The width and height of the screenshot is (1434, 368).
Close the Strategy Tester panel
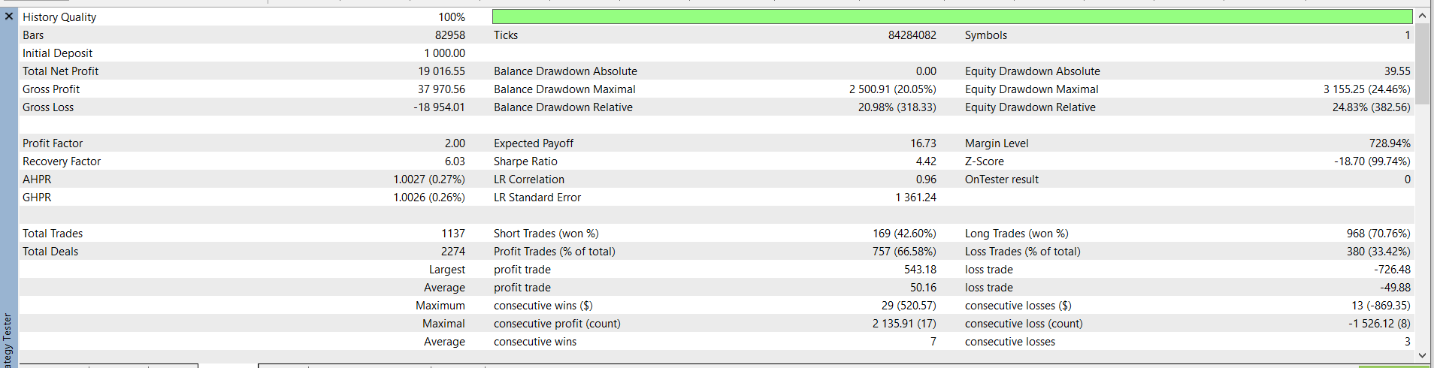click(9, 16)
